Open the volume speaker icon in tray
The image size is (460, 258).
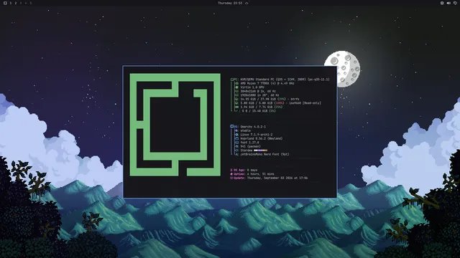click(x=448, y=3)
